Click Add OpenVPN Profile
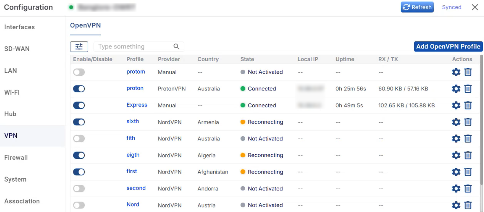This screenshot has width=484, height=212. (x=448, y=47)
